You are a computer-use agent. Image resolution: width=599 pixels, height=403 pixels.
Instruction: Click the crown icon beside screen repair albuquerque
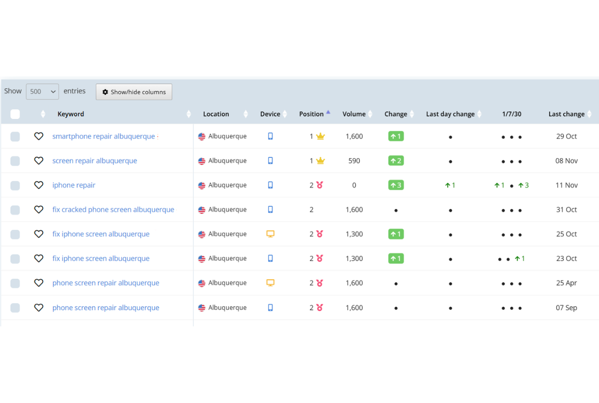tap(320, 161)
